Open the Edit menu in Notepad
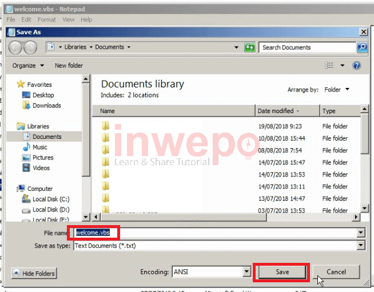 coord(26,19)
